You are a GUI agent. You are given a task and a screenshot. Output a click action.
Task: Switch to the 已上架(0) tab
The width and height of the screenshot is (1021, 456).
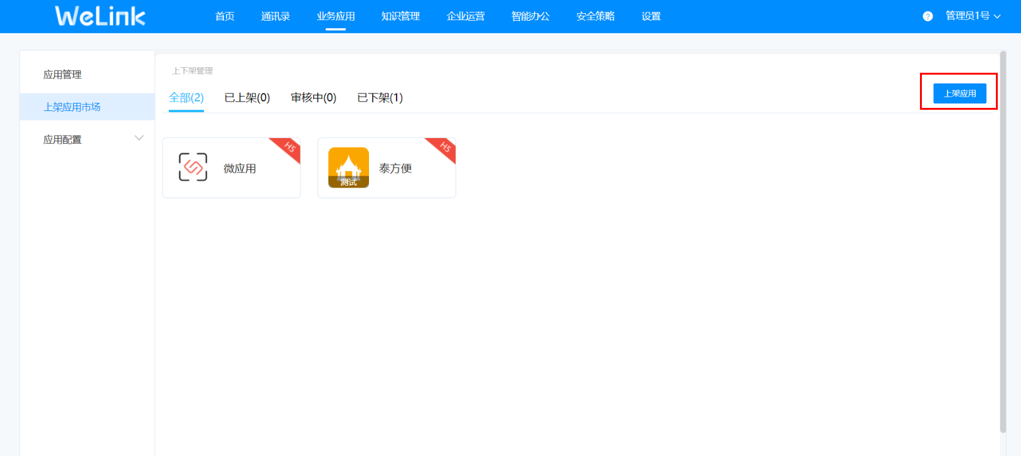(247, 98)
